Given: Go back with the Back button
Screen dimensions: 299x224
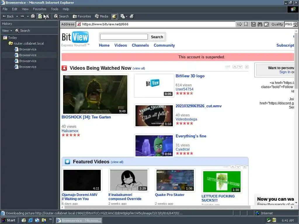Looking at the screenshot, I should coord(8,16).
